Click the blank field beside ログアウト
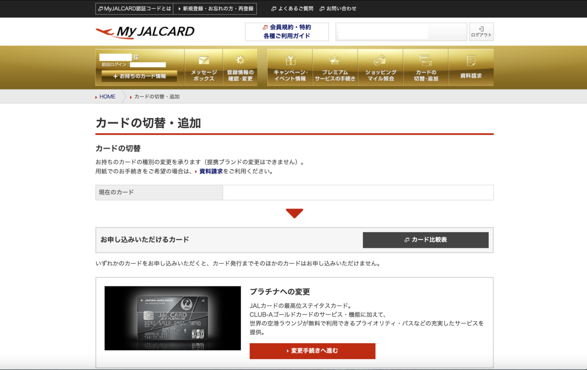The height and width of the screenshot is (370, 587). click(402, 32)
